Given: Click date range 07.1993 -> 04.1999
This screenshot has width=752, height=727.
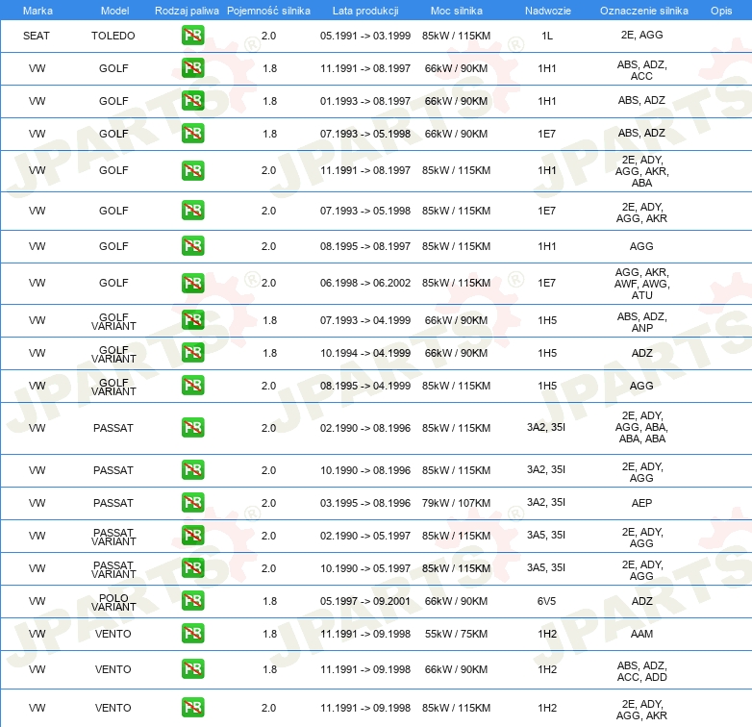Looking at the screenshot, I should 365,320.
